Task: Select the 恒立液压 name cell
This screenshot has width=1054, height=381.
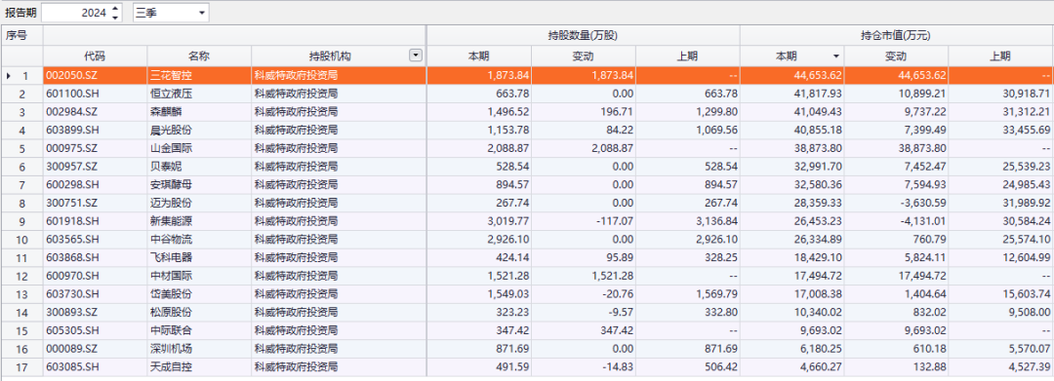Action: coord(200,94)
